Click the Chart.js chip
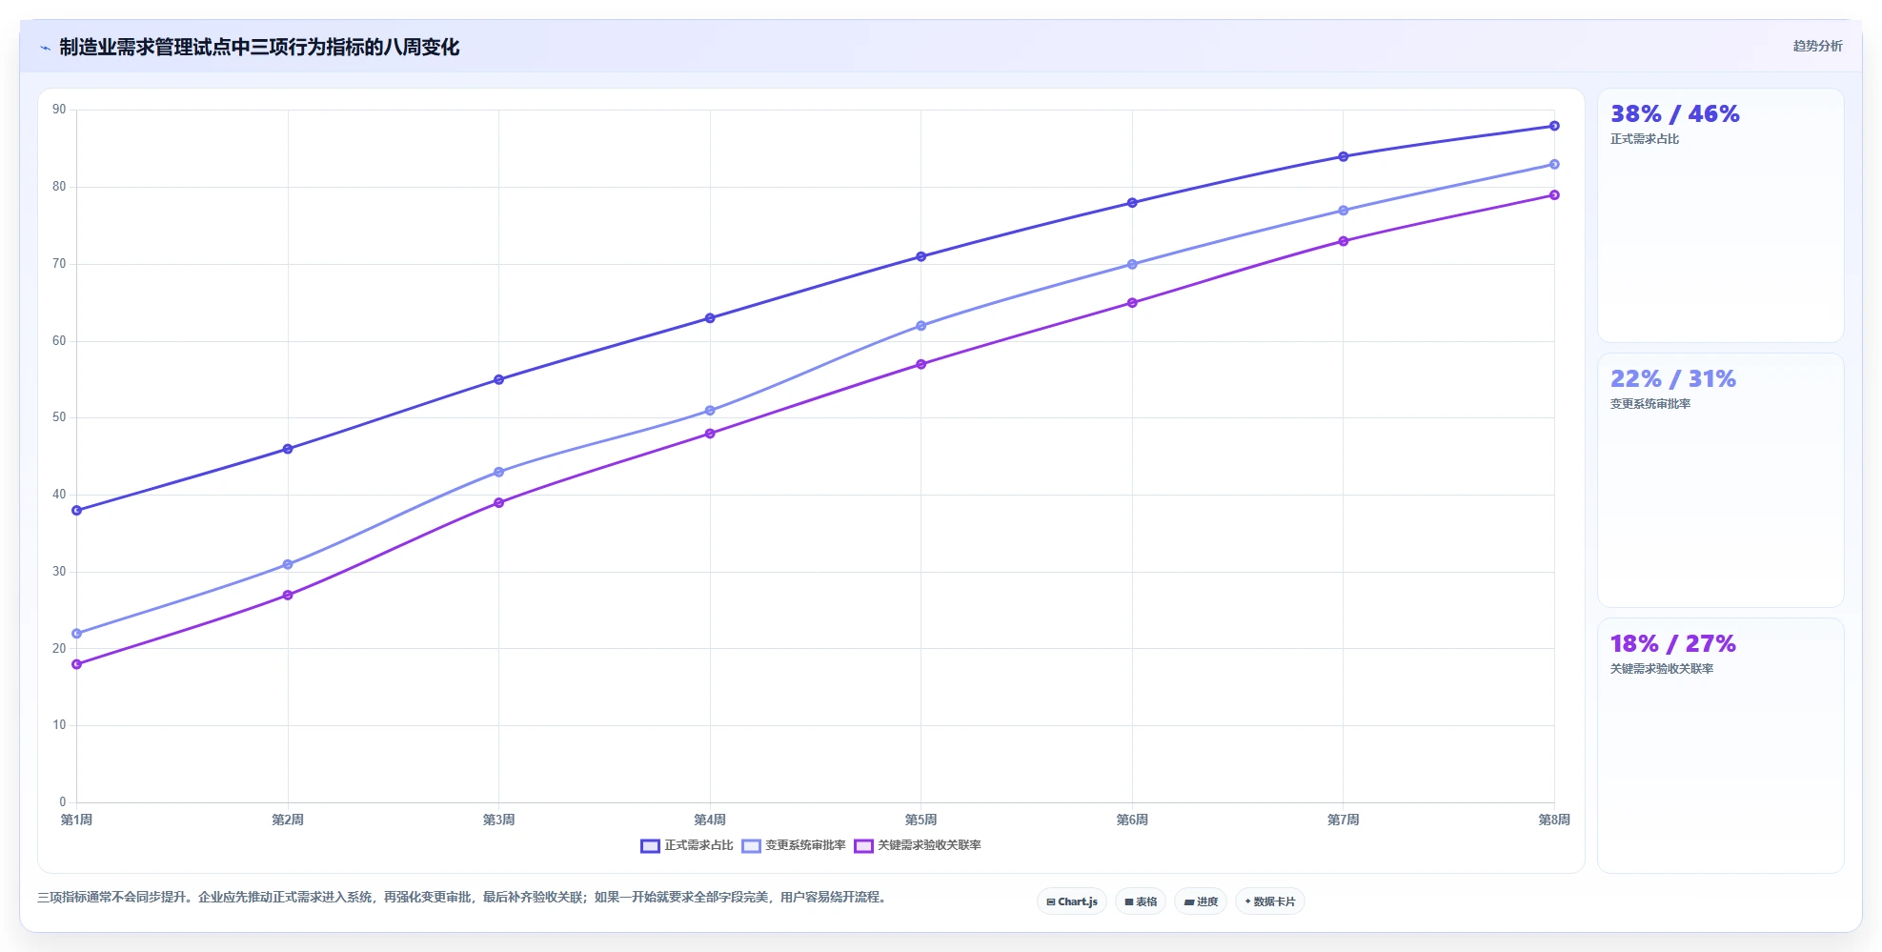The height and width of the screenshot is (952, 1882). (x=1072, y=901)
